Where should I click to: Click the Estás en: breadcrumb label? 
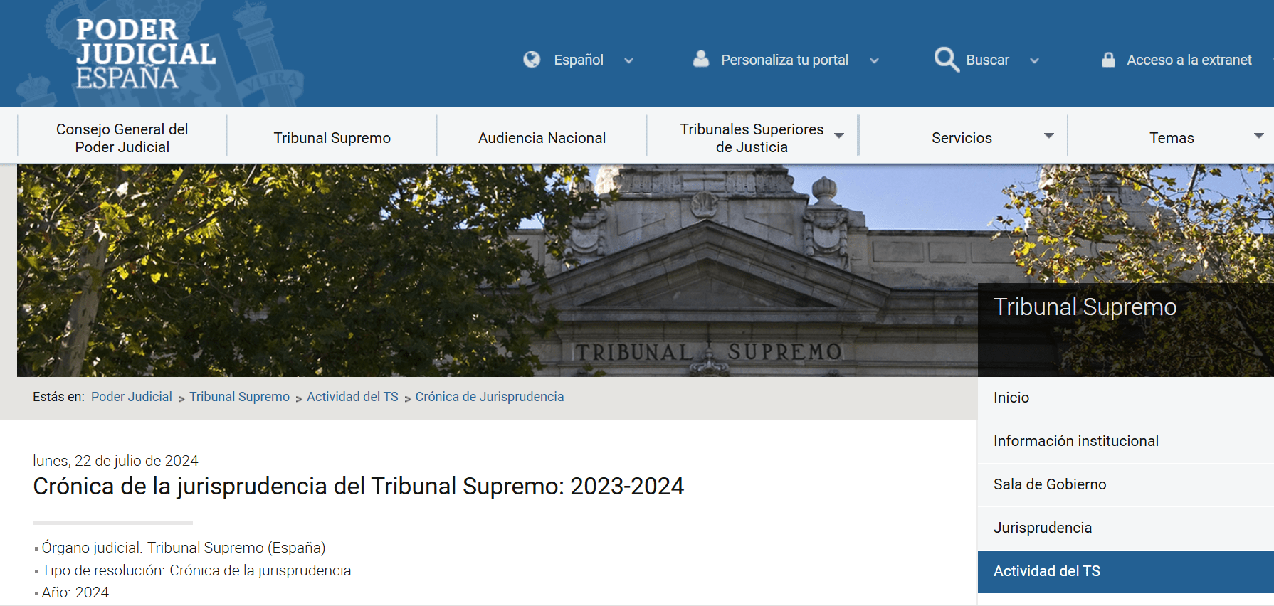(58, 397)
